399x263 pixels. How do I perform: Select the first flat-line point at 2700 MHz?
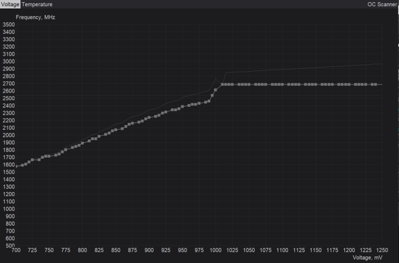[x=222, y=85]
